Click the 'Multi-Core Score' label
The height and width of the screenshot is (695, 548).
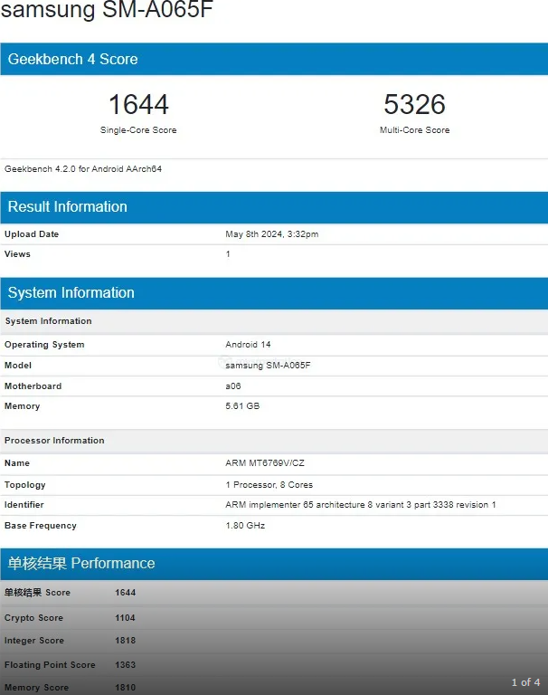point(414,130)
